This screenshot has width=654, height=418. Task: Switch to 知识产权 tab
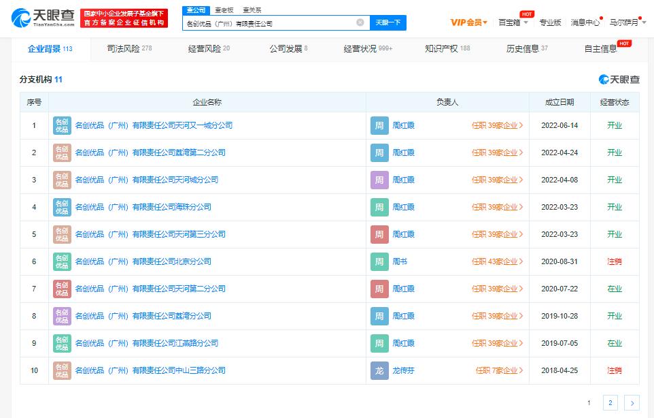[x=447, y=49]
